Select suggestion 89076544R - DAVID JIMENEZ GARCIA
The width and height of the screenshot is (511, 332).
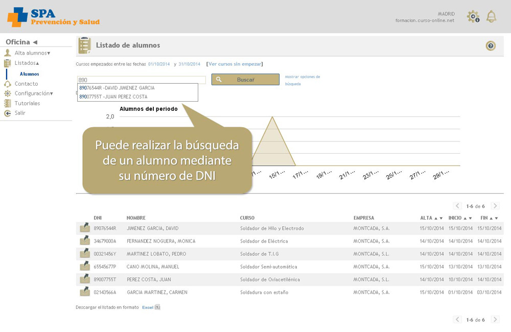coord(137,88)
